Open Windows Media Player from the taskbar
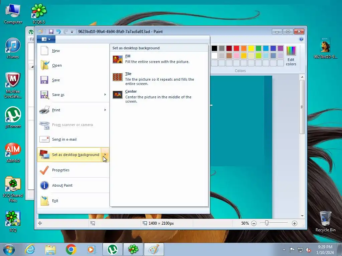This screenshot has height=256, width=342. 91,249
